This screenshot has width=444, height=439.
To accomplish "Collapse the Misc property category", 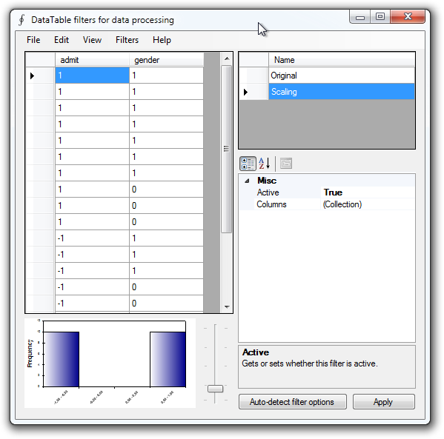I will [x=247, y=181].
